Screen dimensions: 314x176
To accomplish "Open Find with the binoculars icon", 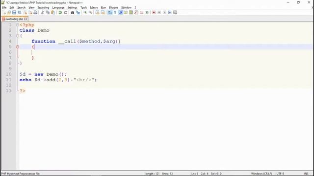I will tap(73, 12).
